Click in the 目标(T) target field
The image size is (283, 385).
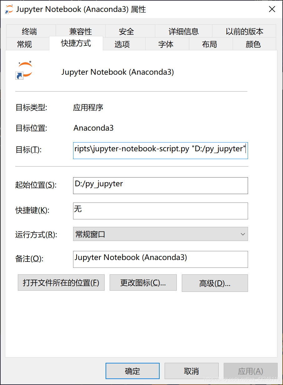pyautogui.click(x=161, y=150)
